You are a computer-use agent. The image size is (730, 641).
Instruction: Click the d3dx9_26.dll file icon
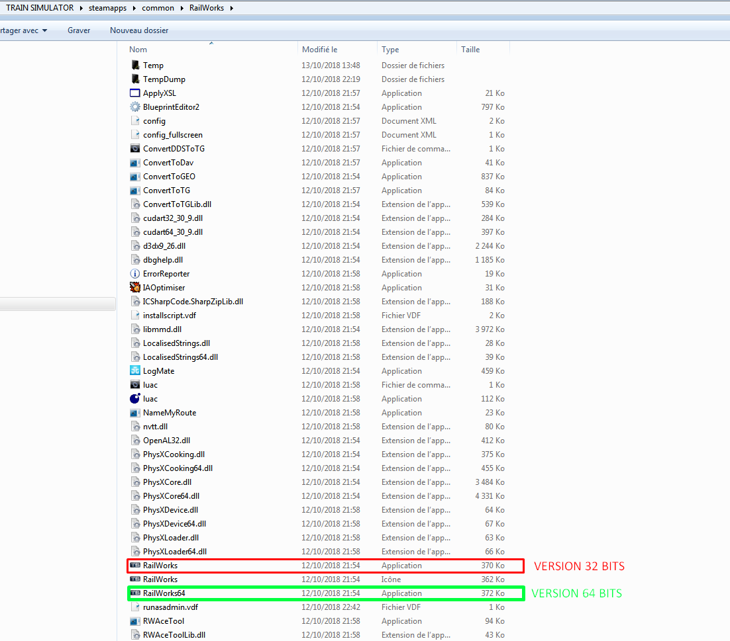pyautogui.click(x=135, y=246)
